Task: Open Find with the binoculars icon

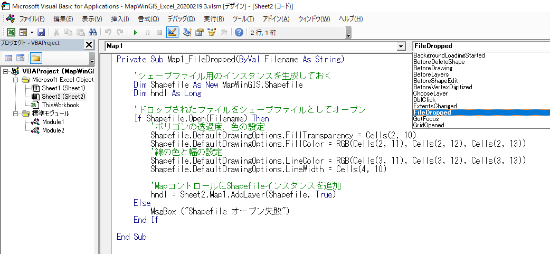Action: pos(92,33)
